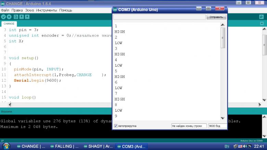Select the CHANGE sketch tab
The width and height of the screenshot is (267, 150).
9,24
